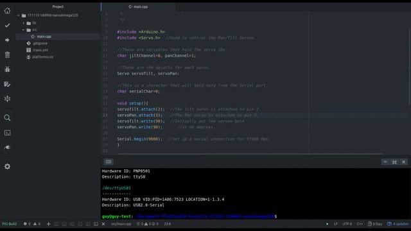Click the warning count triangle in status bar
The width and height of the screenshot is (411, 231).
[35, 224]
